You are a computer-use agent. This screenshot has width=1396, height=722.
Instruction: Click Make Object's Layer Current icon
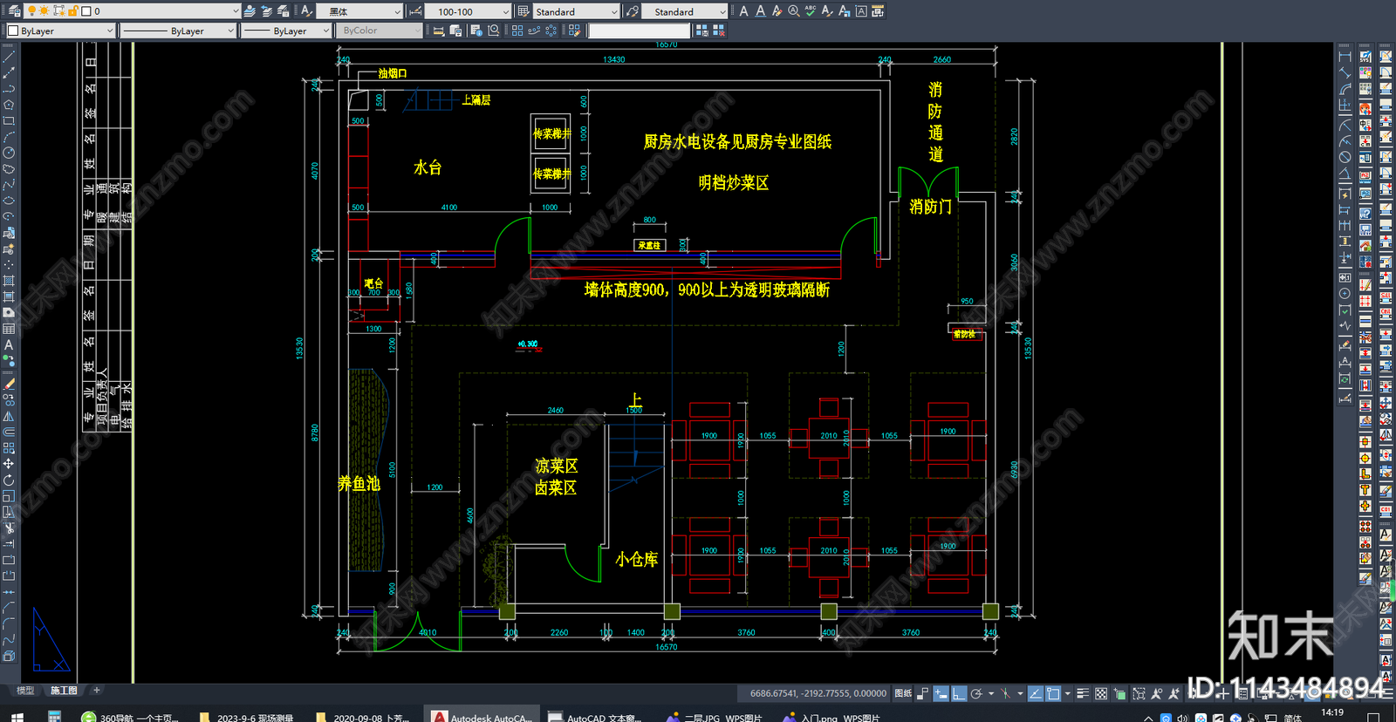click(x=250, y=11)
